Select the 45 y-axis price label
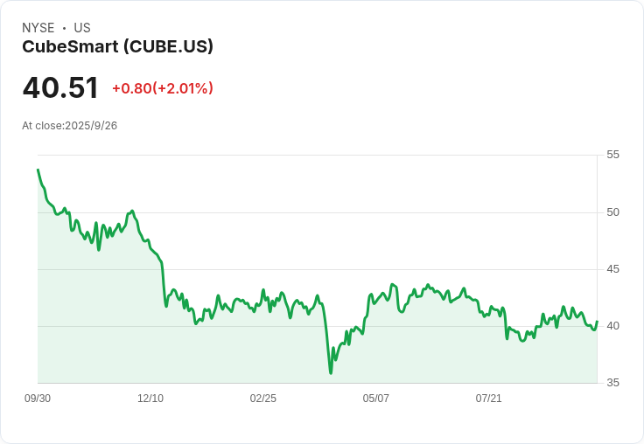 tap(612, 269)
